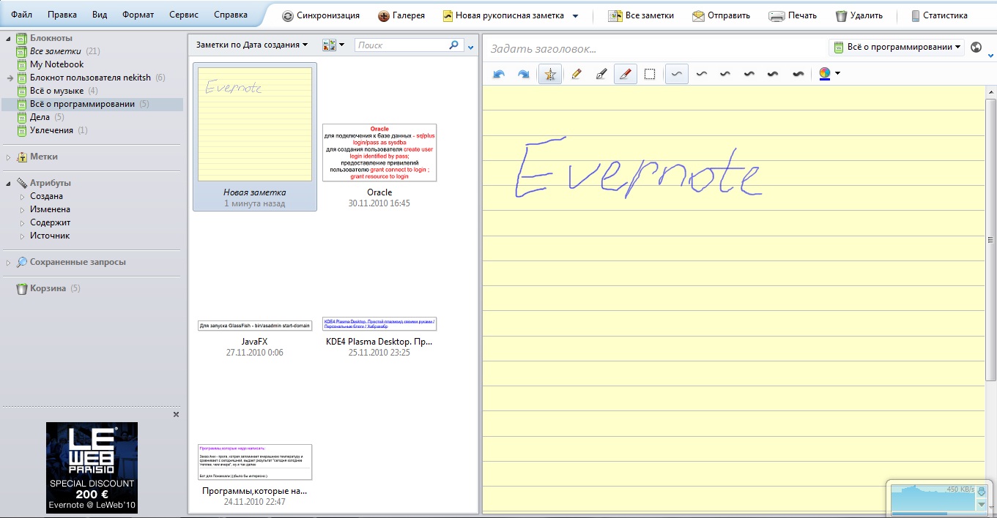Screen dimensions: 997x518
Task: Expand the search options chevron
Action: pyautogui.click(x=470, y=48)
